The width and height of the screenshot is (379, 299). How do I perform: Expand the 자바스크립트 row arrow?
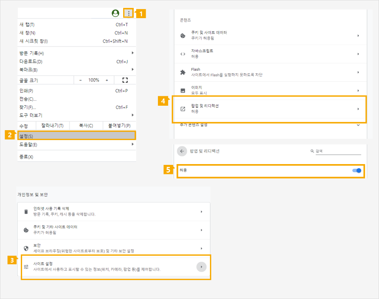tap(358, 54)
